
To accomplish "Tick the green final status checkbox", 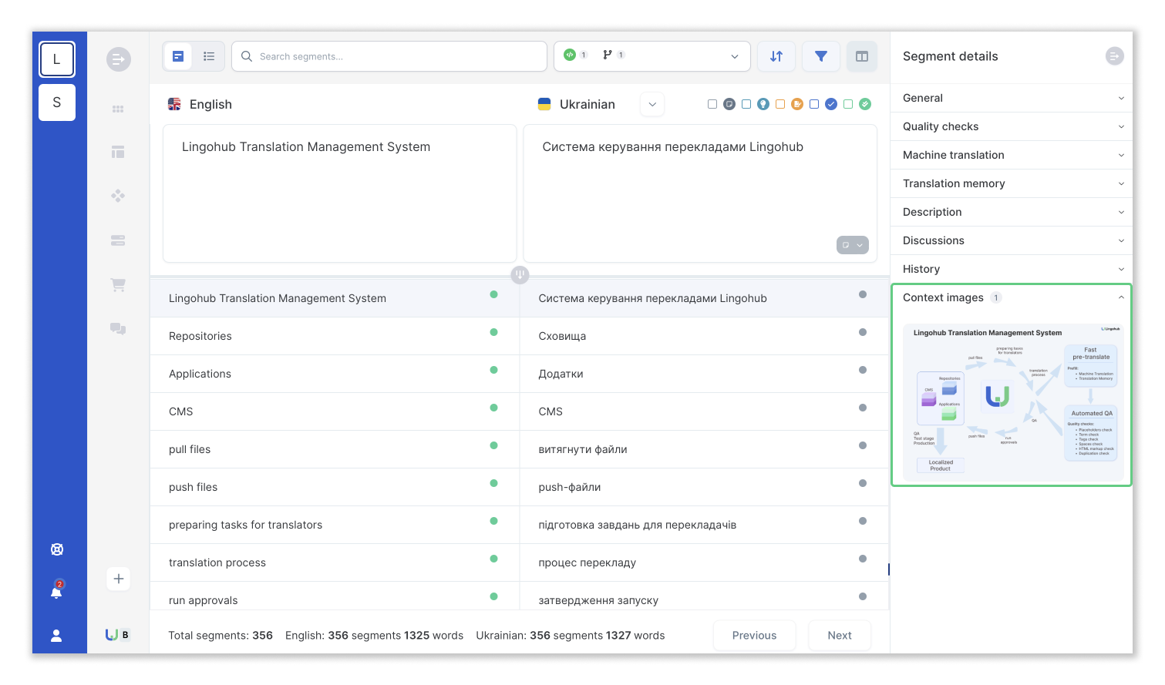I will (848, 104).
